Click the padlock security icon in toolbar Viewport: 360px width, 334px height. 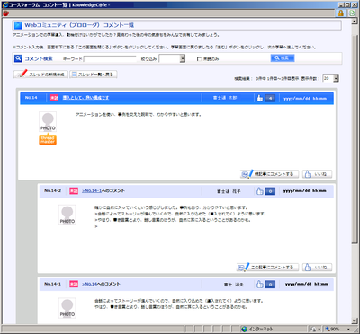coord(341,13)
